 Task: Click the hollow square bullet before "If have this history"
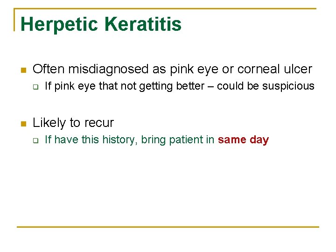(36, 140)
